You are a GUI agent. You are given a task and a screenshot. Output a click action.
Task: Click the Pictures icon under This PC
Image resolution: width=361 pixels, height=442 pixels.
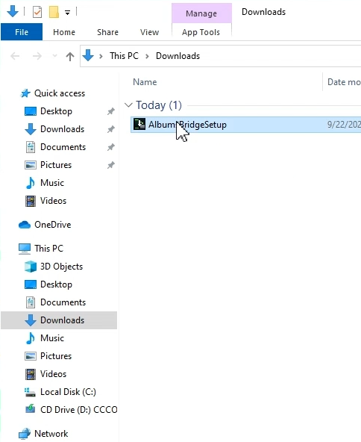(x=31, y=356)
